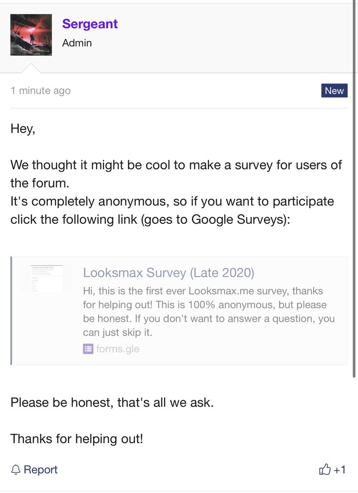Click the "1 minute ago" post timestamp
The image size is (358, 493).
[40, 91]
